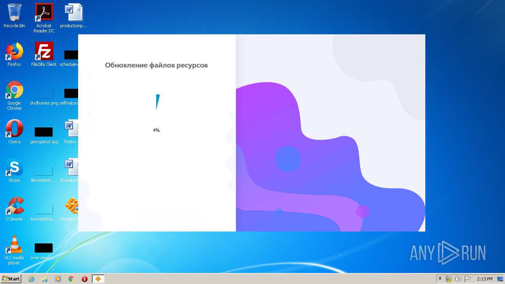
Task: Click the Chrome icon in the taskbar
Action: [71, 279]
